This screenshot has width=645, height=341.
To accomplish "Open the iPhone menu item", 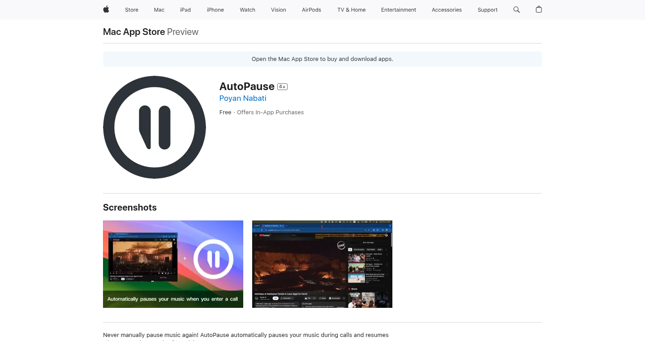I will coord(215,10).
